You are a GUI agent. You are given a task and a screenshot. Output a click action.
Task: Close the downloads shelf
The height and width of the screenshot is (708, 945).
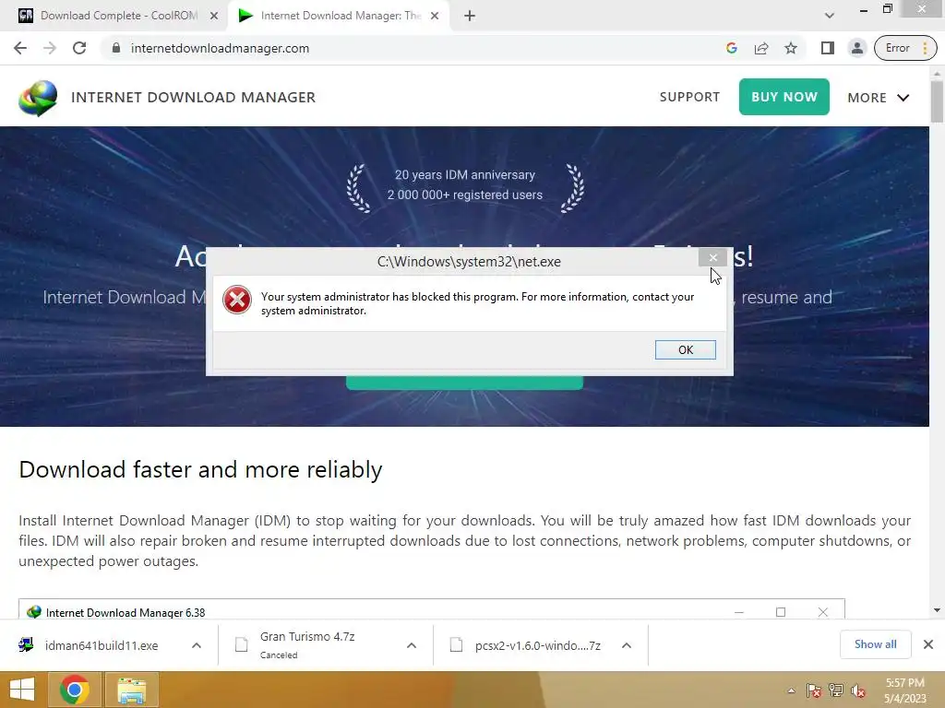tap(928, 644)
